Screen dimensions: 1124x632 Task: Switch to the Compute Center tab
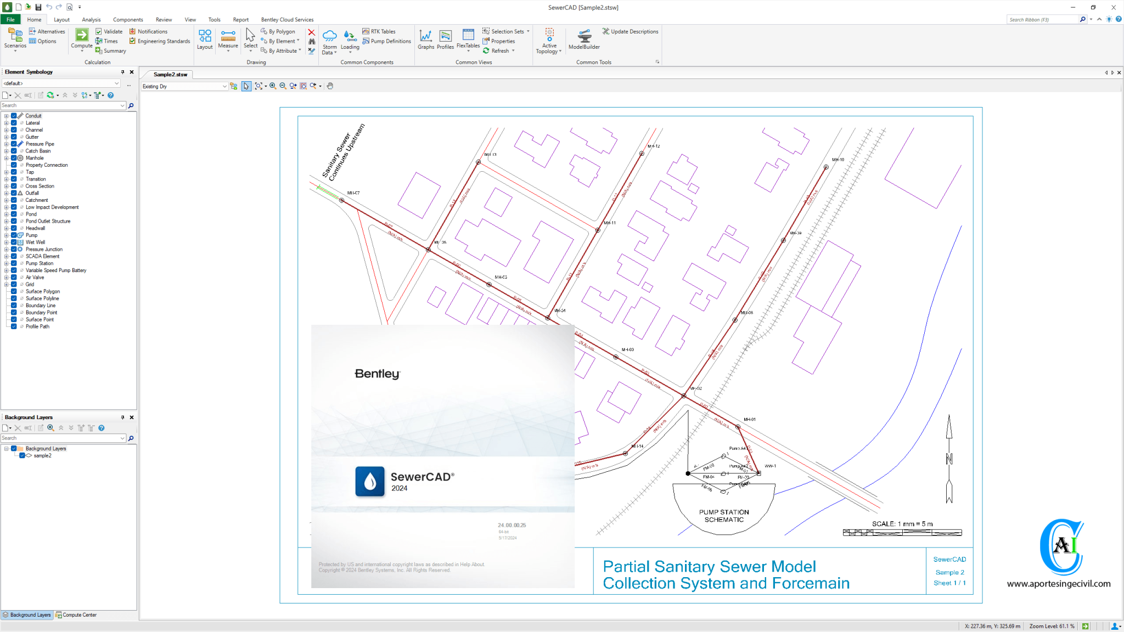click(x=76, y=615)
